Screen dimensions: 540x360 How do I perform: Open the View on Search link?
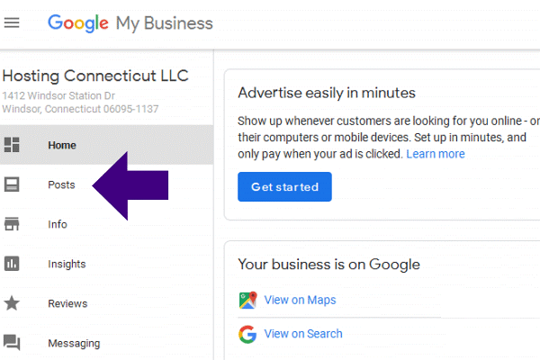[x=303, y=334]
